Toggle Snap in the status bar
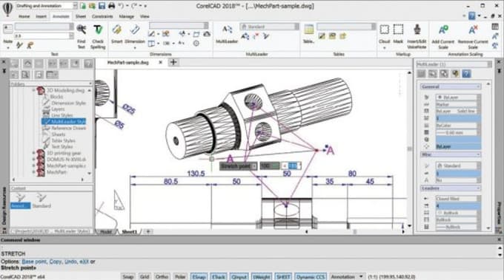The height and width of the screenshot is (280, 504). [128, 276]
